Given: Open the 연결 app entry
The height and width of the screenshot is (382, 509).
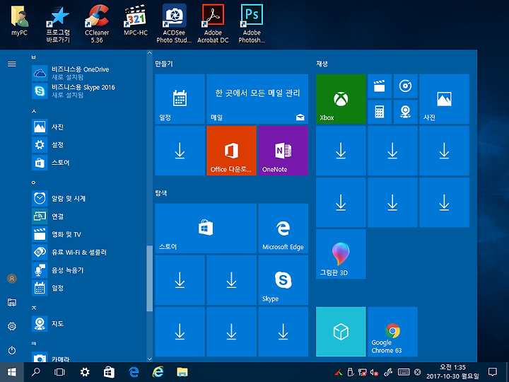Looking at the screenshot, I should (88, 216).
